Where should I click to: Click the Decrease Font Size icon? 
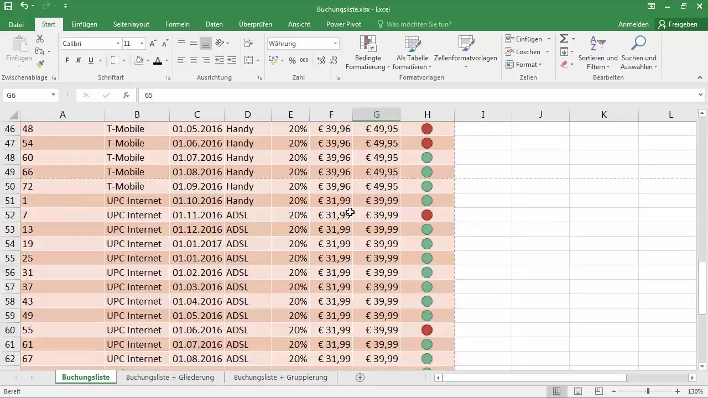tap(165, 44)
